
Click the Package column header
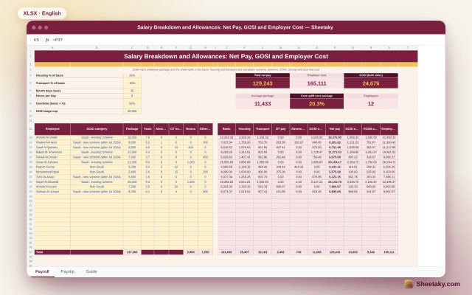click(132, 129)
